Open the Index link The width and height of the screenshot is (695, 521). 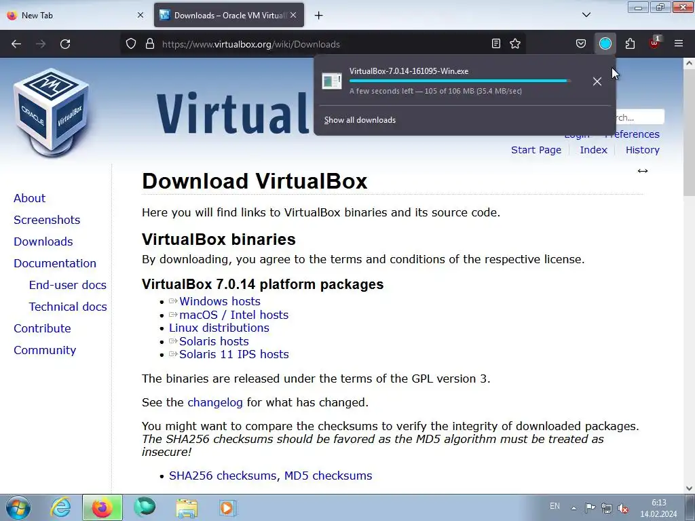[593, 150]
